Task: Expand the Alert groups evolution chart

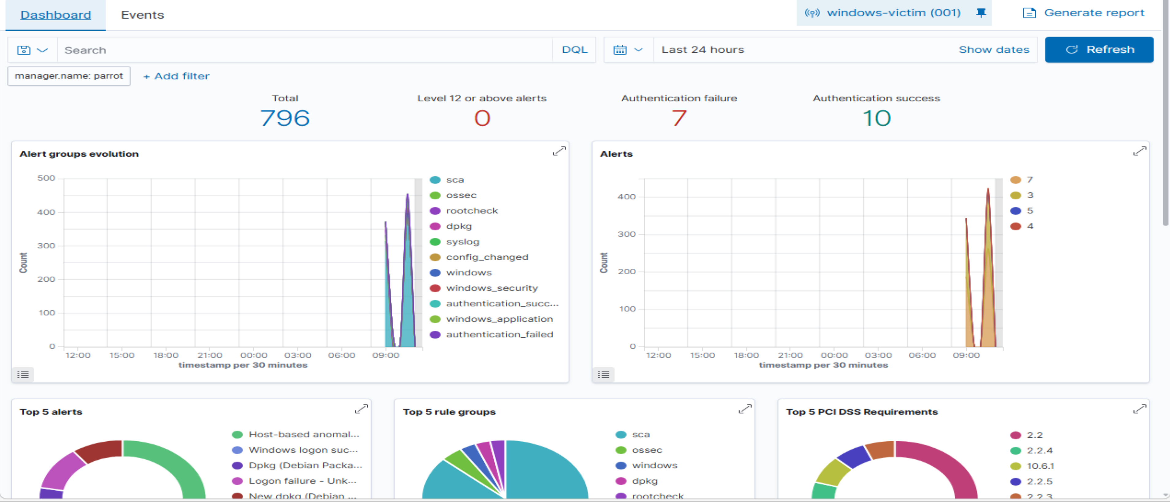Action: (x=559, y=151)
